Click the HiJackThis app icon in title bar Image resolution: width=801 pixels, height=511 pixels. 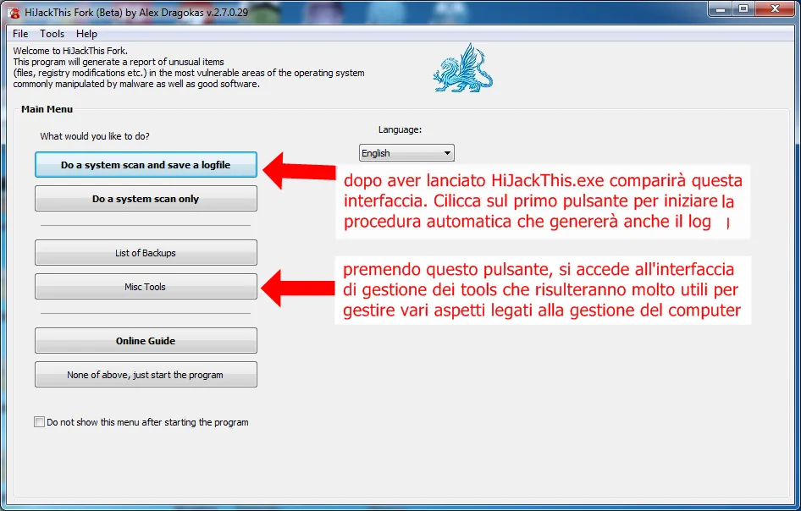coord(14,12)
